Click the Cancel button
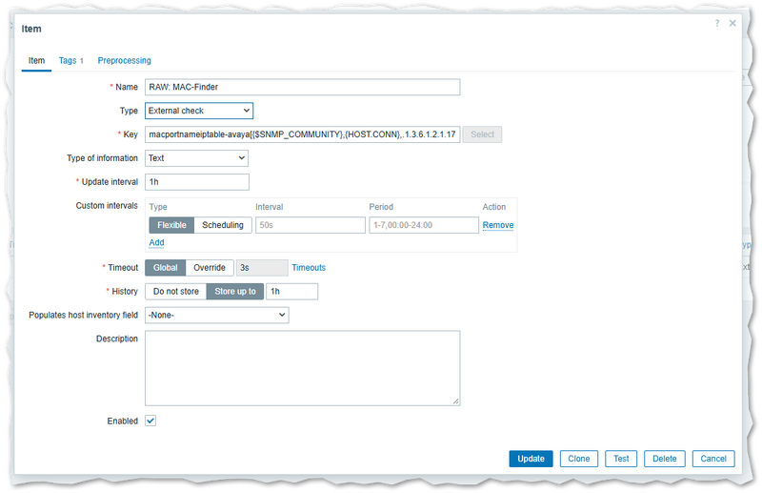Screen dimensions: 762x493 click(713, 459)
